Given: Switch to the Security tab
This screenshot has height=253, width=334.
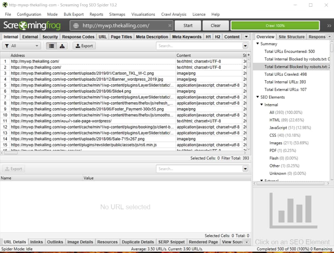Looking at the screenshot, I should 50,37.
